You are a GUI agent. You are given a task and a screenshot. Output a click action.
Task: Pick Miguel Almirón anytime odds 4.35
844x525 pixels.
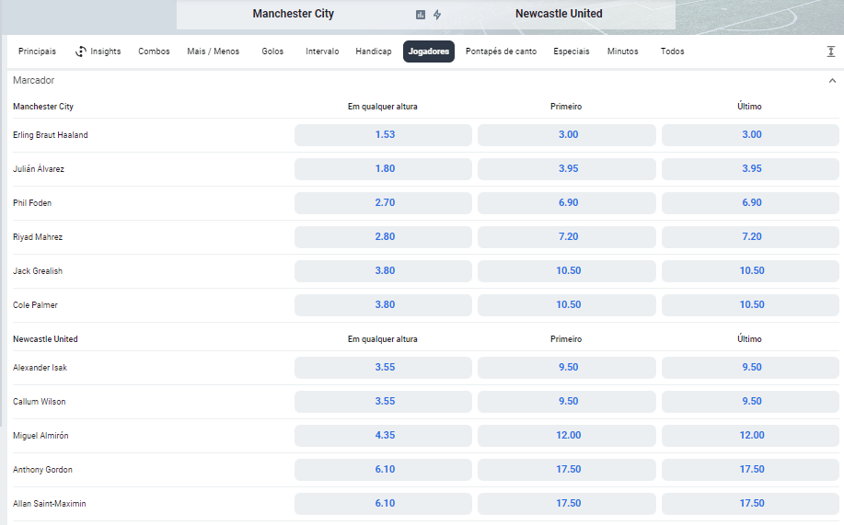383,435
